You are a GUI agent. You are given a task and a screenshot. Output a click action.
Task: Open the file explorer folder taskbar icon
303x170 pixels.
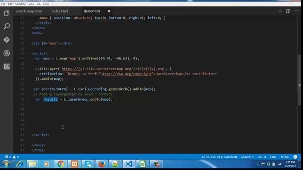[33, 164]
